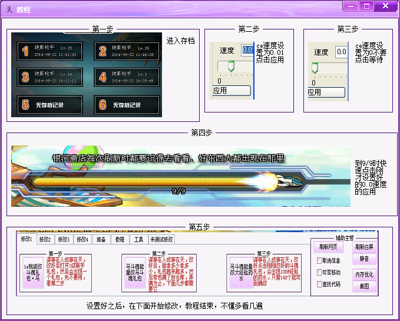Click the 马斗魂能量改大经验药水 button
The image size is (400, 321).
coord(241,273)
